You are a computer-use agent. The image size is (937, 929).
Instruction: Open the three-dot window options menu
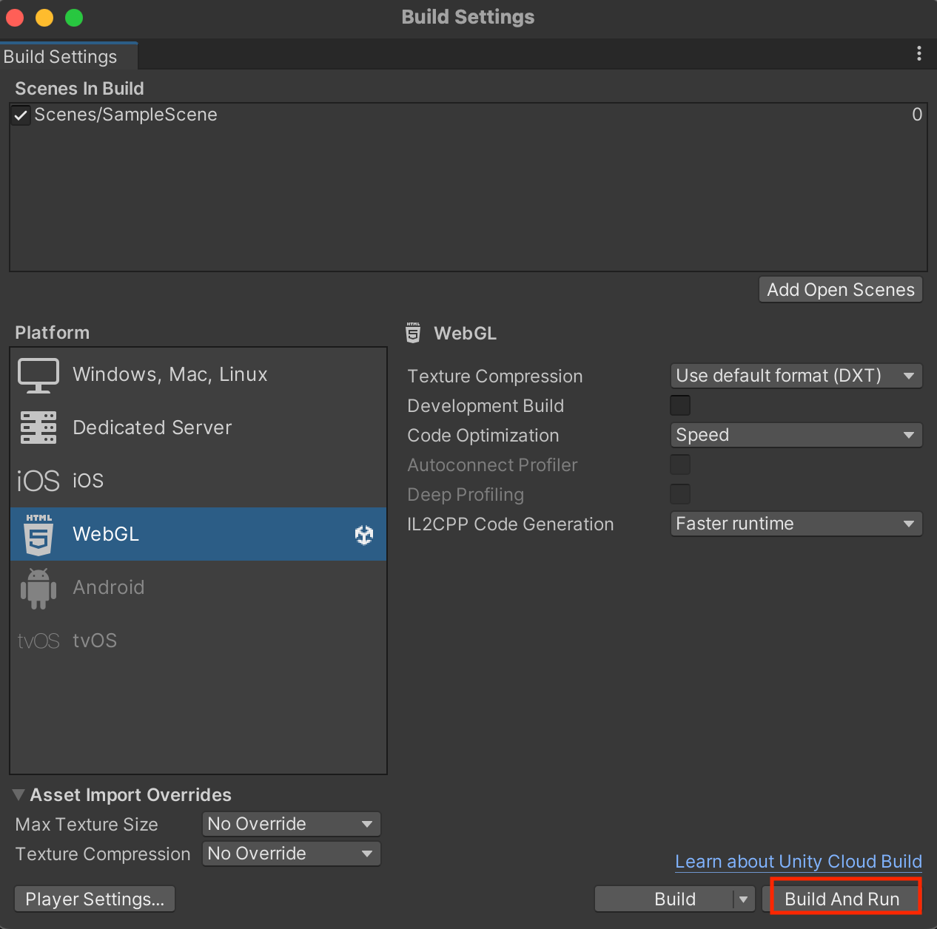click(x=919, y=53)
